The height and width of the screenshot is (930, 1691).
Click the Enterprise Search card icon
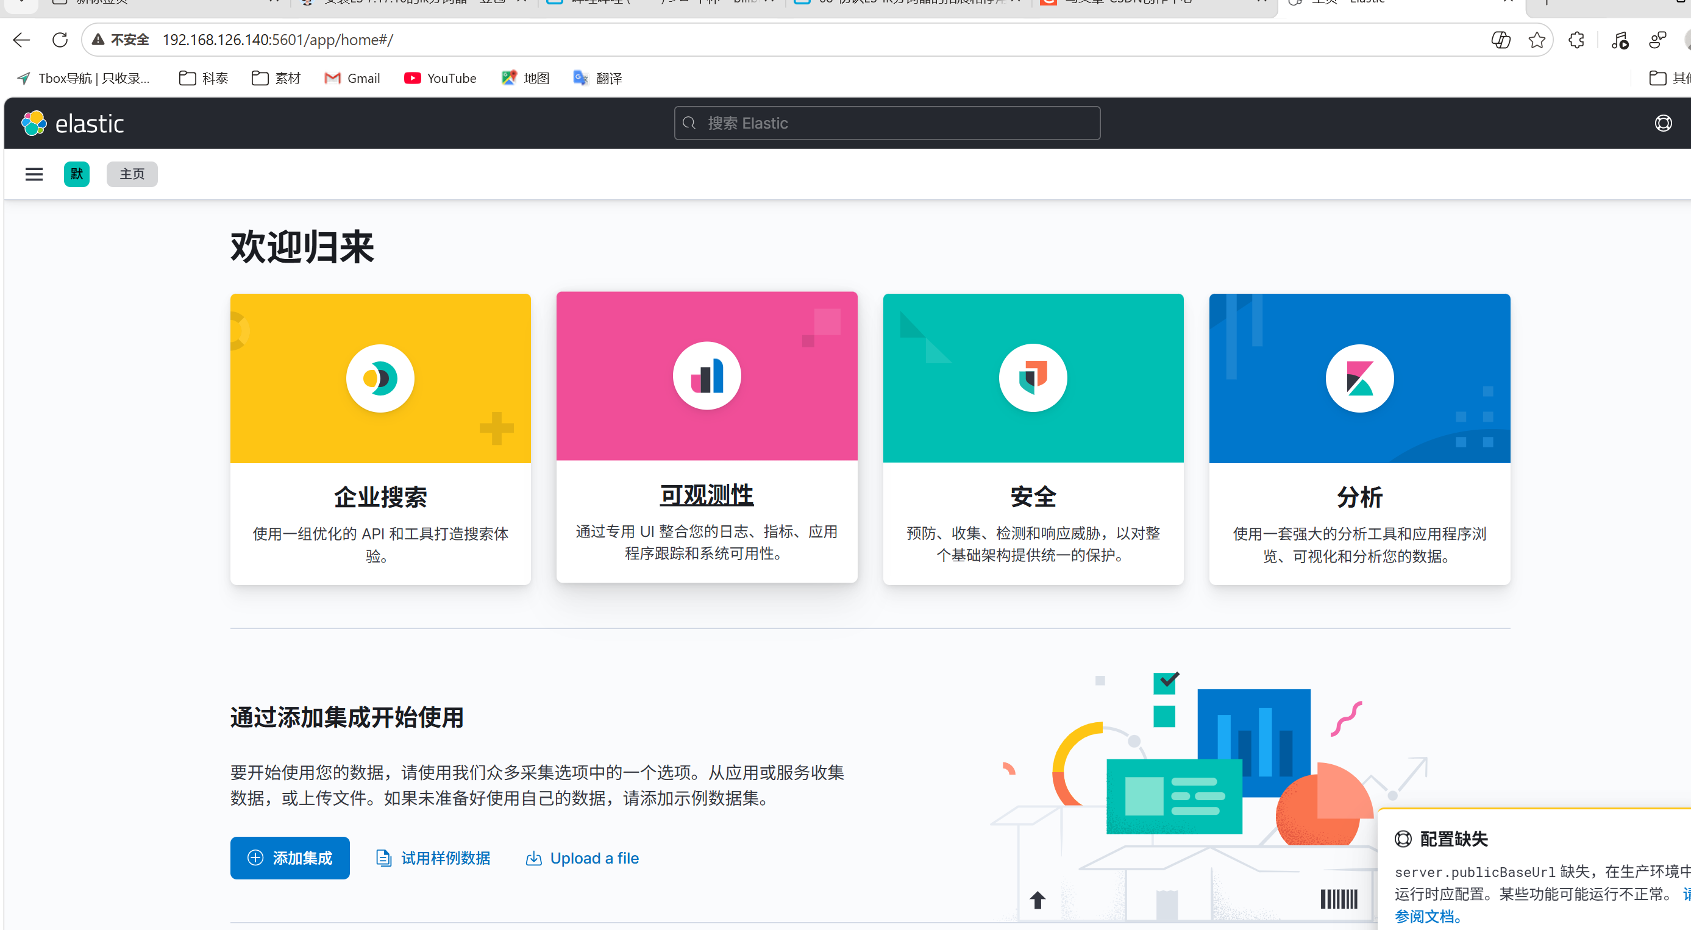[x=380, y=378]
